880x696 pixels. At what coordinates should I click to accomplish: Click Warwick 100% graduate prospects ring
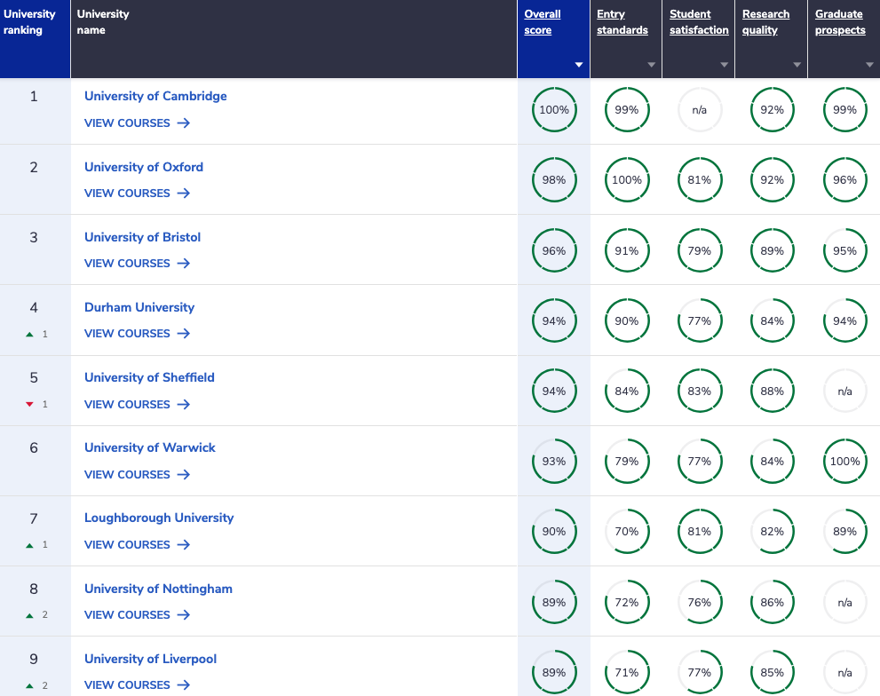[x=845, y=461]
